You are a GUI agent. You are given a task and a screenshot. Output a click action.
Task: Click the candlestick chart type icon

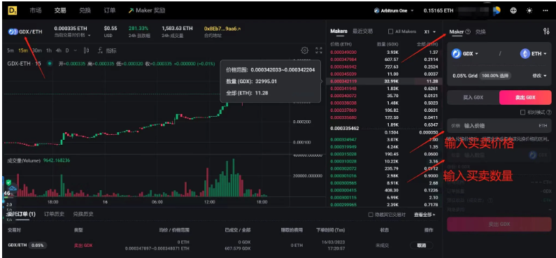tap(86, 50)
